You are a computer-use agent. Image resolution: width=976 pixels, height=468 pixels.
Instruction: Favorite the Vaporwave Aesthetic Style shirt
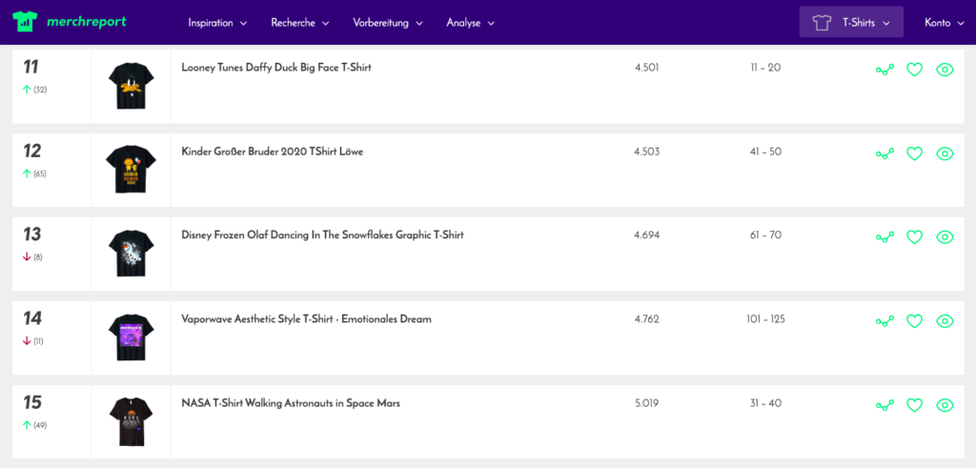click(914, 321)
